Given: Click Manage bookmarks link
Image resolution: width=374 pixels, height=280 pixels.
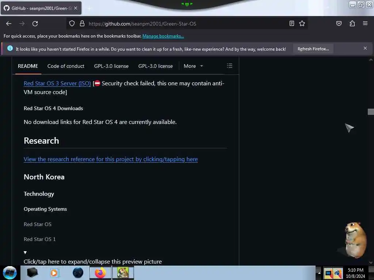Looking at the screenshot, I should coord(163,36).
